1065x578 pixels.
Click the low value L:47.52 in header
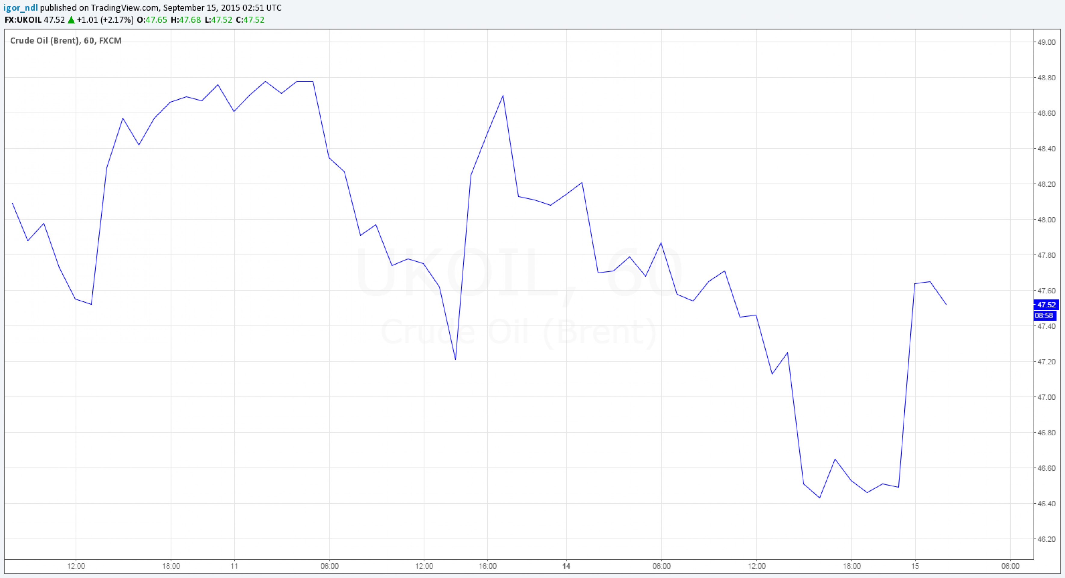pos(218,20)
